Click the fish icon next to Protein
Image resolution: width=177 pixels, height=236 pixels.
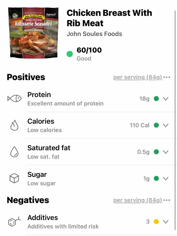(14, 98)
